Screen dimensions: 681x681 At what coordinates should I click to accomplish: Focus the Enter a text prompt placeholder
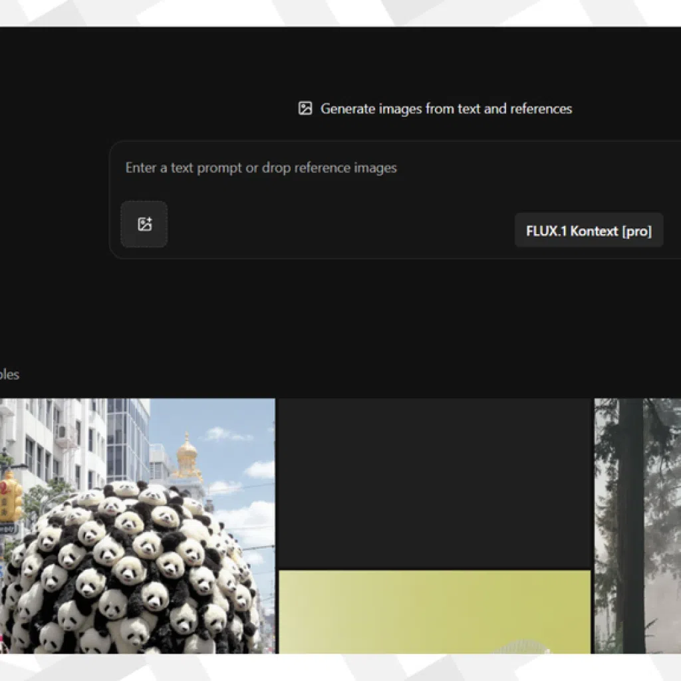[259, 168]
